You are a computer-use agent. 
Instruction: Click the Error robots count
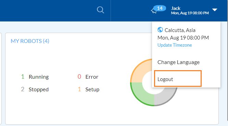pos(79,77)
